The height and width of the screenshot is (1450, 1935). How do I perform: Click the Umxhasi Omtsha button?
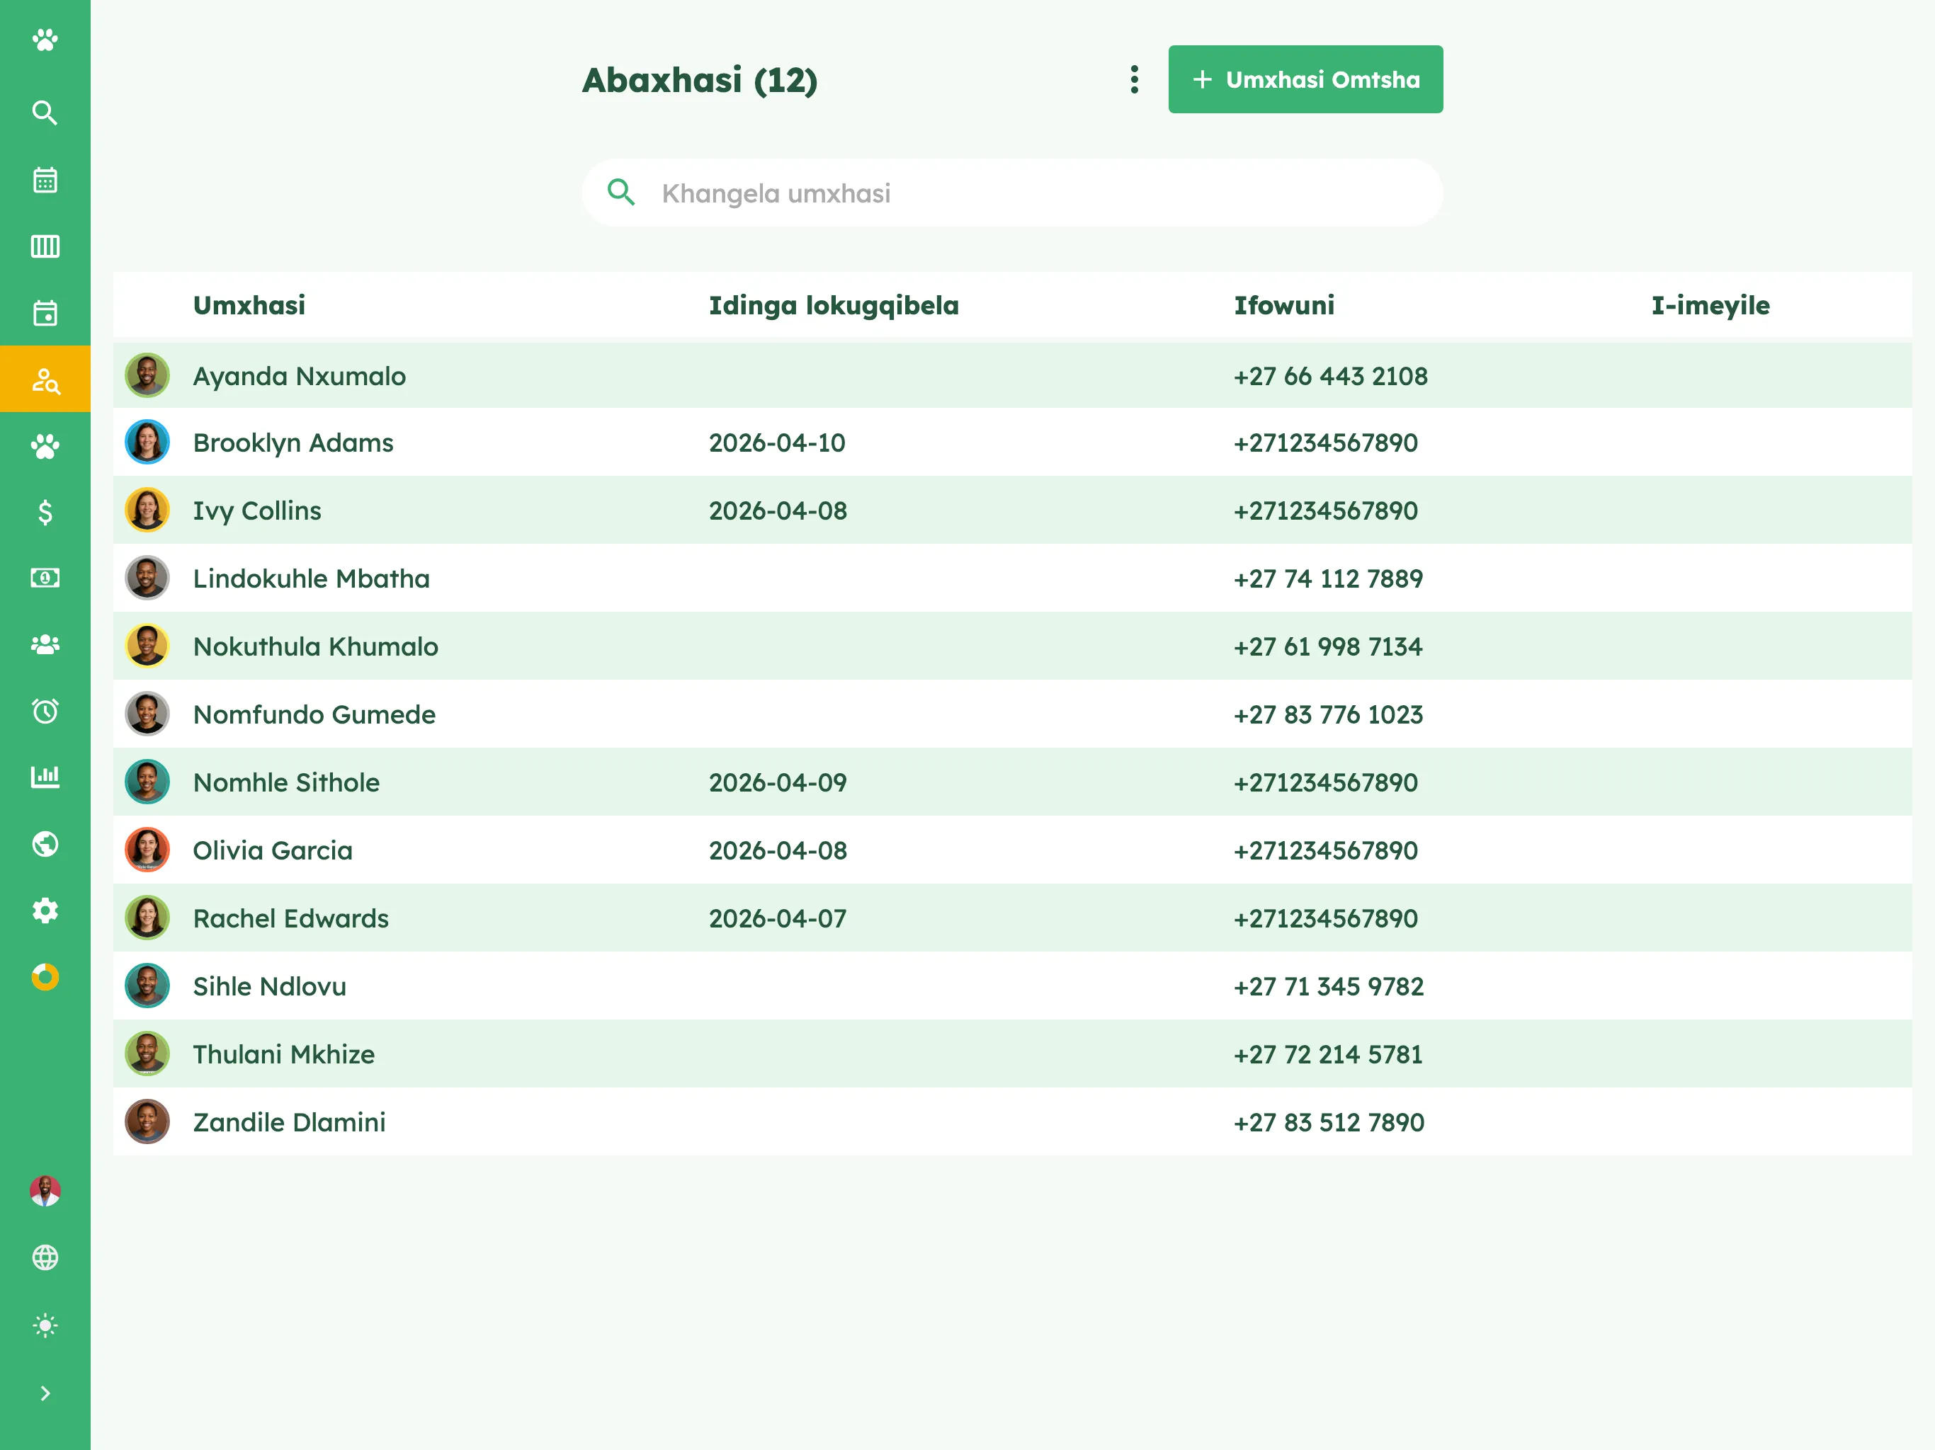pyautogui.click(x=1305, y=79)
